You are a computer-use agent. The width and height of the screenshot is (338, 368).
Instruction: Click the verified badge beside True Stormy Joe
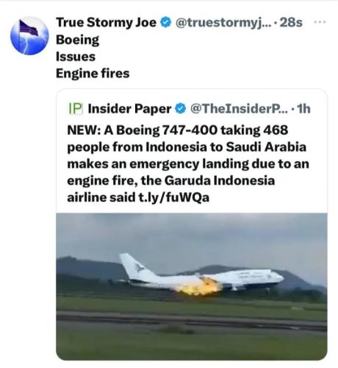tap(166, 23)
